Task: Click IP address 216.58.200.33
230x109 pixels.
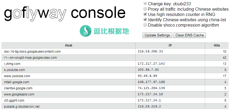Action: (150, 52)
